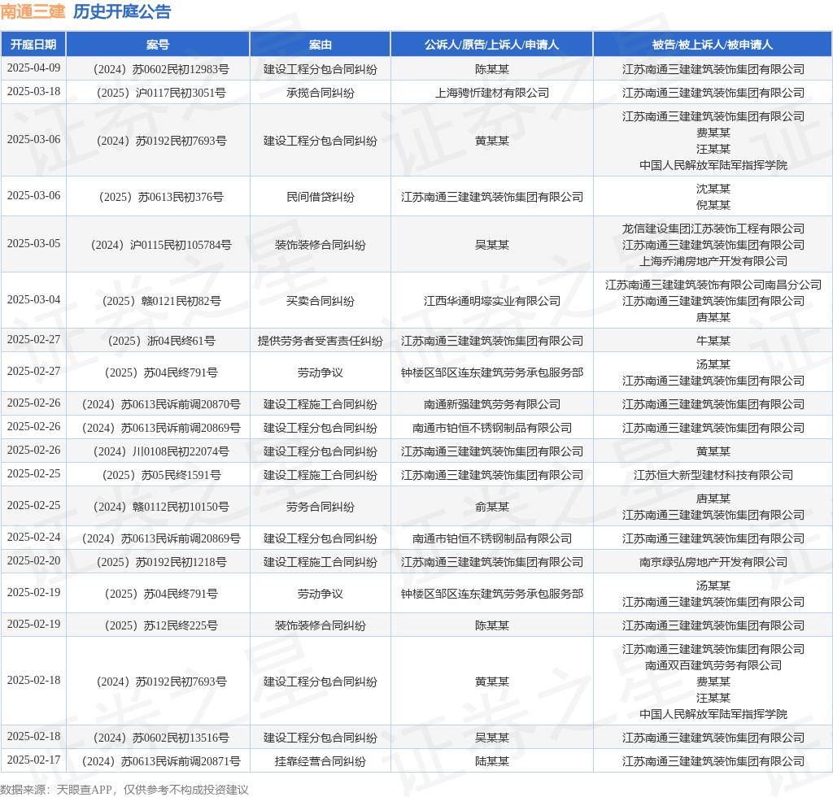Image resolution: width=833 pixels, height=797 pixels.
Task: Click the 南通三建 title text
Action: click(x=33, y=11)
